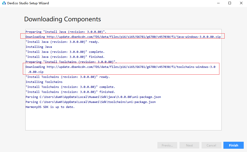Click the Install Java 'complete.' line
The width and height of the screenshot is (247, 152).
coord(65,52)
